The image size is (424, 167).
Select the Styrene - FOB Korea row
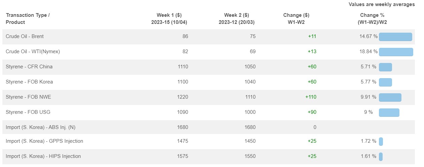pos(209,82)
